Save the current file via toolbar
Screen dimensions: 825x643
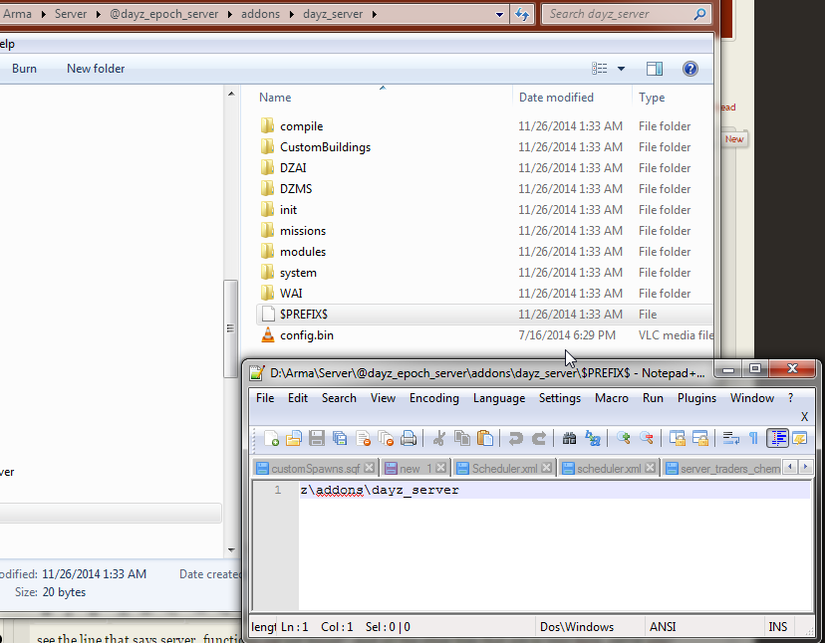tap(317, 438)
